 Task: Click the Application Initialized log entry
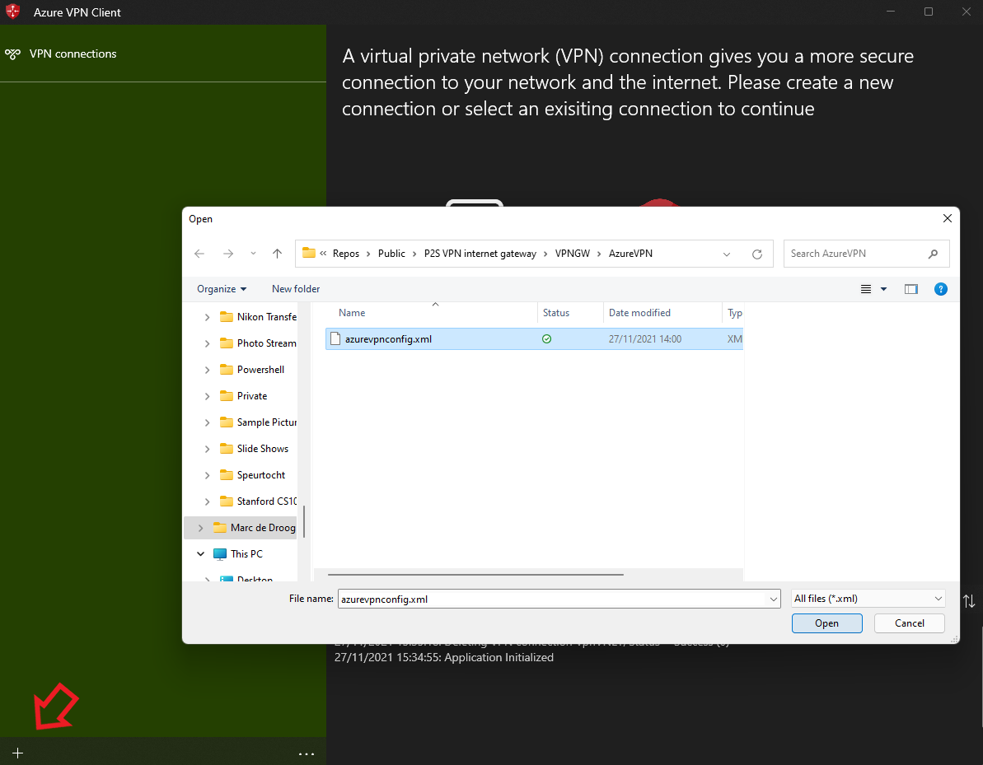(444, 657)
